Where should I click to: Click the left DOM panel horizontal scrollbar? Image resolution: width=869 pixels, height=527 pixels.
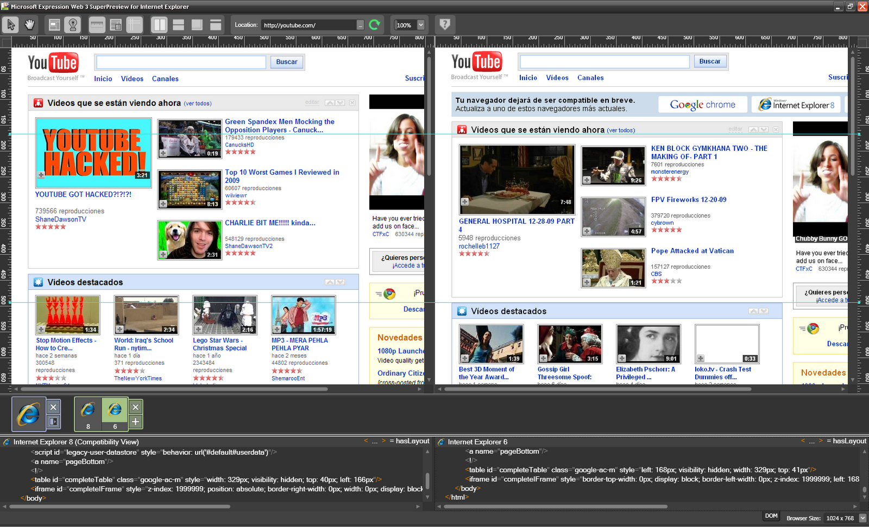(x=120, y=506)
